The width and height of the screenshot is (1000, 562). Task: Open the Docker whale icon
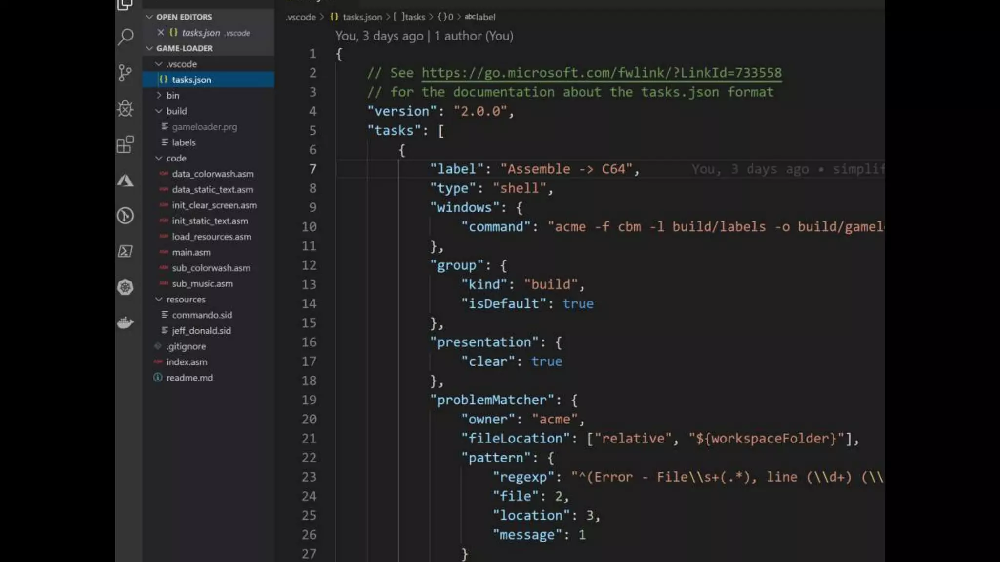[125, 322]
